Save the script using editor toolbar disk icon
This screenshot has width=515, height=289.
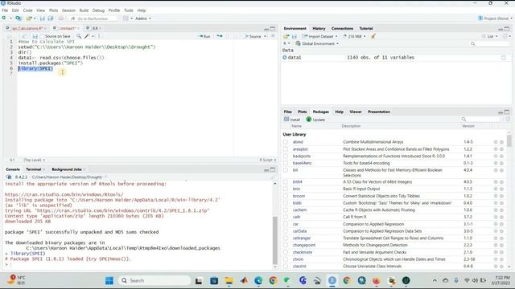[x=35, y=36]
